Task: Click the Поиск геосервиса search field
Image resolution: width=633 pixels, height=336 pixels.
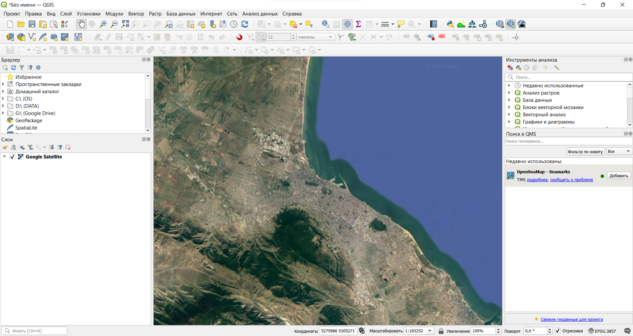Action: coord(568,141)
